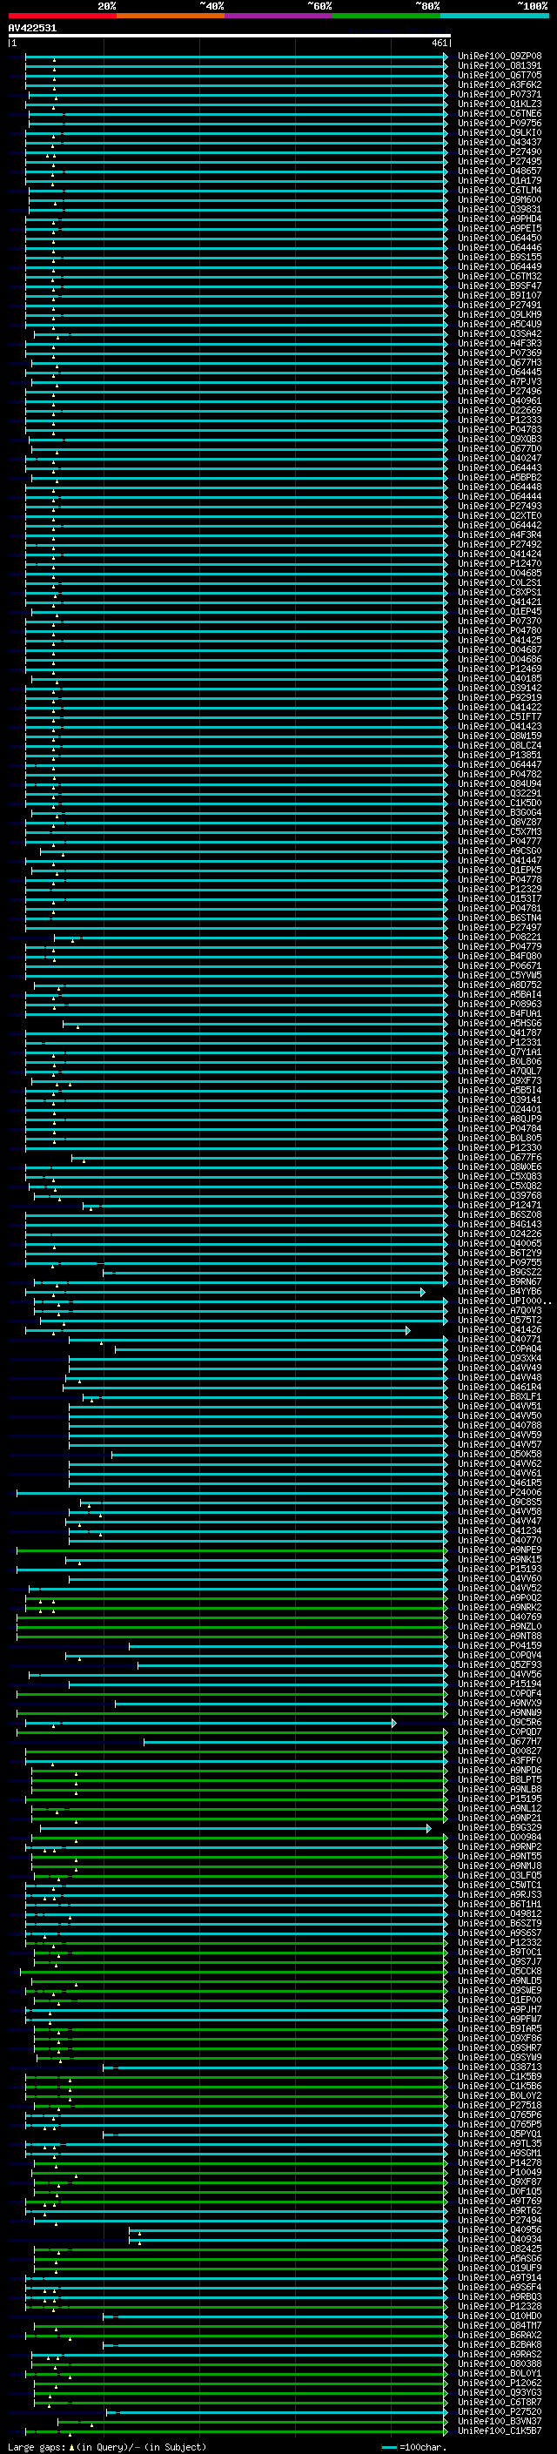
Task: Select UniRef100_P15193 label
Action: pyautogui.click(x=500, y=1569)
